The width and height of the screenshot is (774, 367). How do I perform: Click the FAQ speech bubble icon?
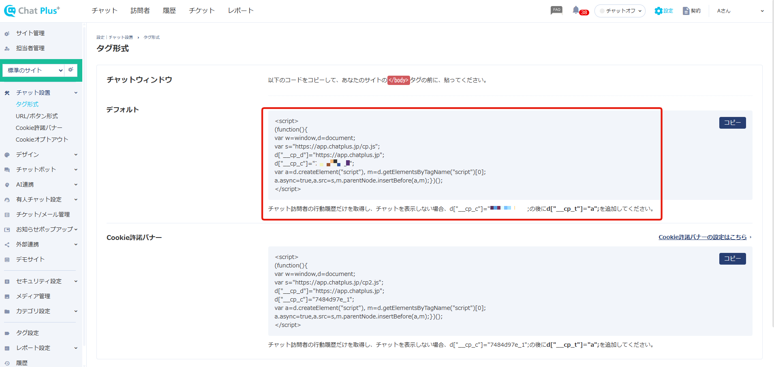click(x=556, y=10)
